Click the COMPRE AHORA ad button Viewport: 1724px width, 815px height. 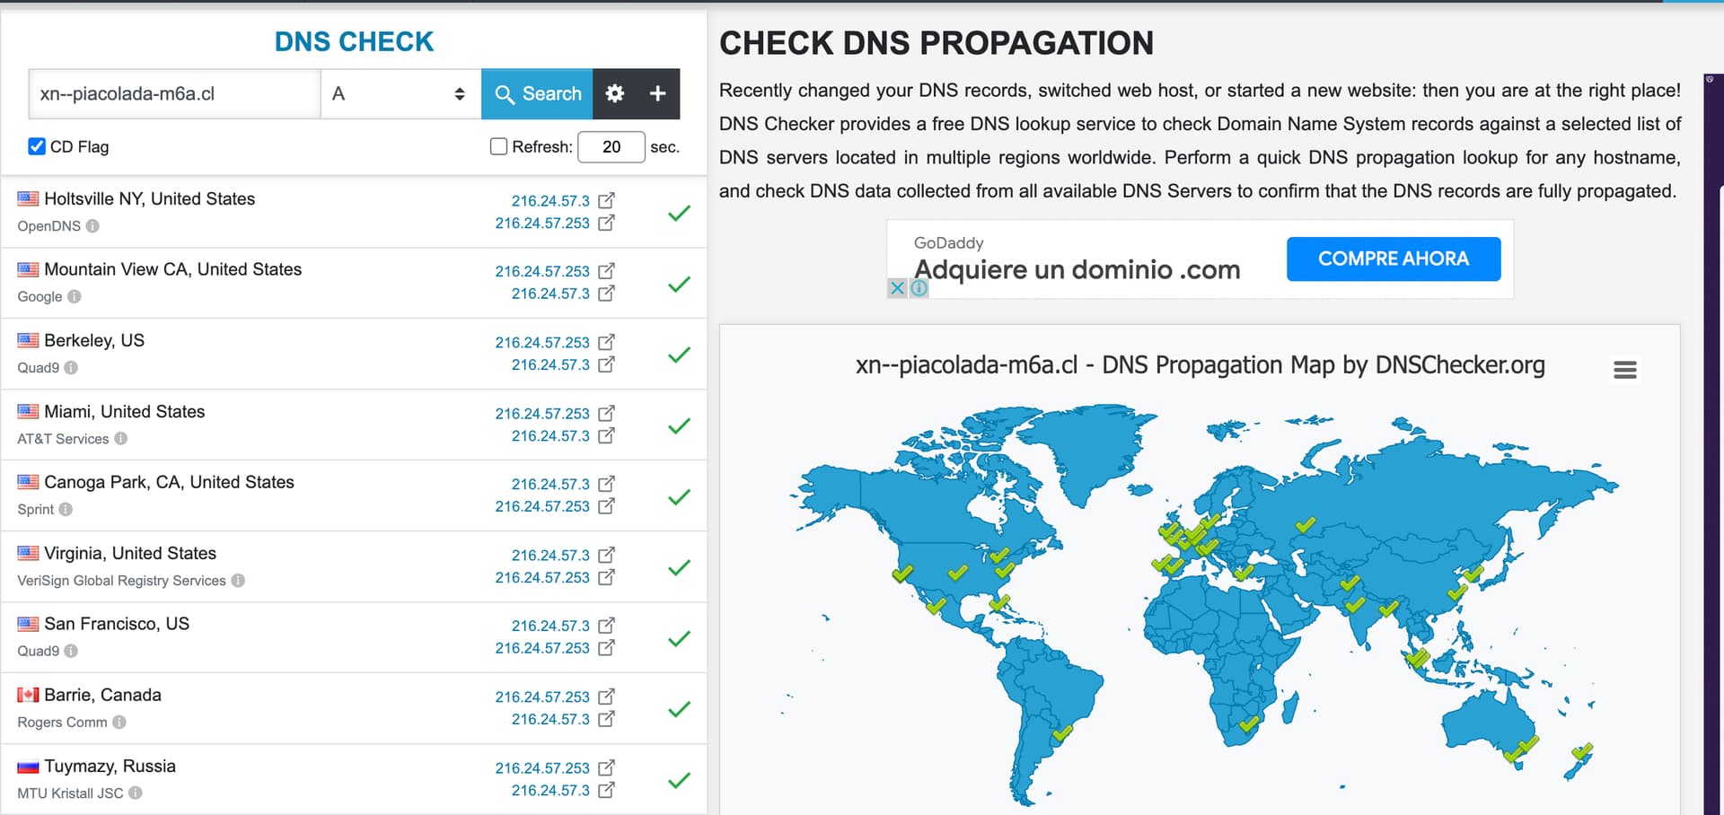[x=1394, y=259]
